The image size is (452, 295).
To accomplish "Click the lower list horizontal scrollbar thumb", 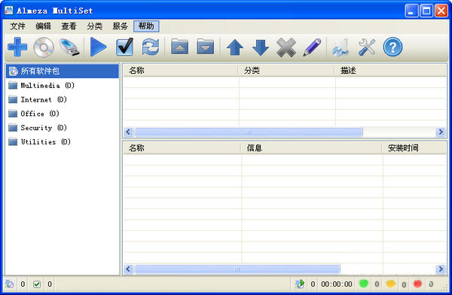I will pos(237,269).
